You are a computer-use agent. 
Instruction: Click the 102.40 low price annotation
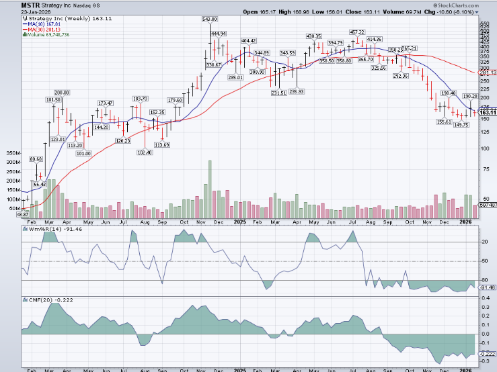tap(145, 152)
